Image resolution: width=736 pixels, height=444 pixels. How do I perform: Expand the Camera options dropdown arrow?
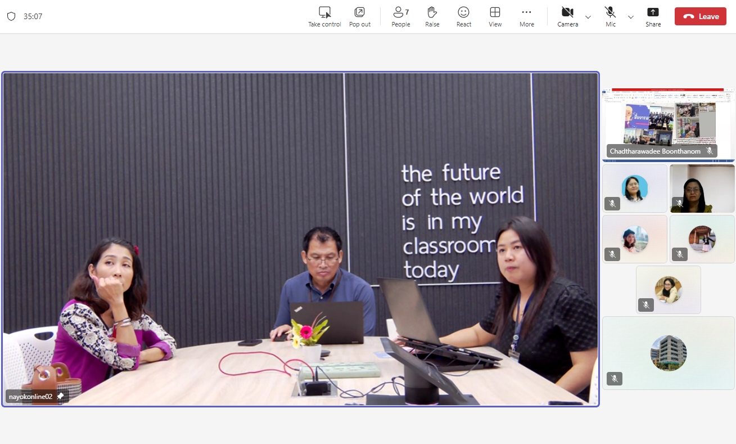pyautogui.click(x=588, y=17)
